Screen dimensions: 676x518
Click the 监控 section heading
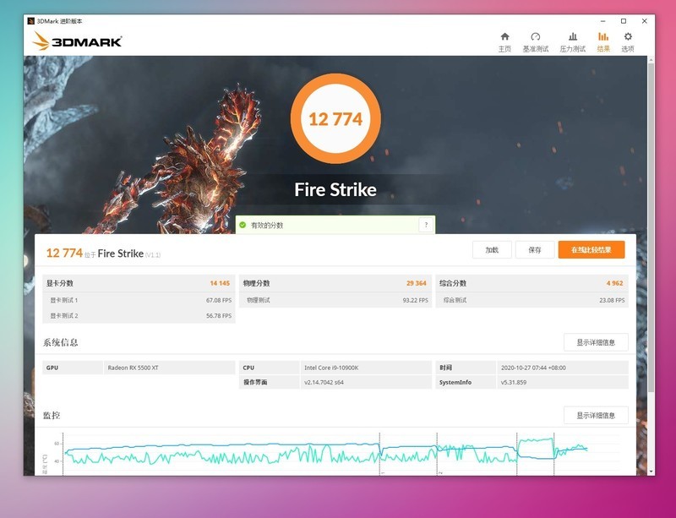pyautogui.click(x=52, y=416)
